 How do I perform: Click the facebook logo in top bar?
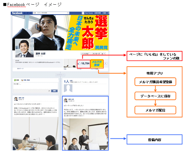pos(17,13)
